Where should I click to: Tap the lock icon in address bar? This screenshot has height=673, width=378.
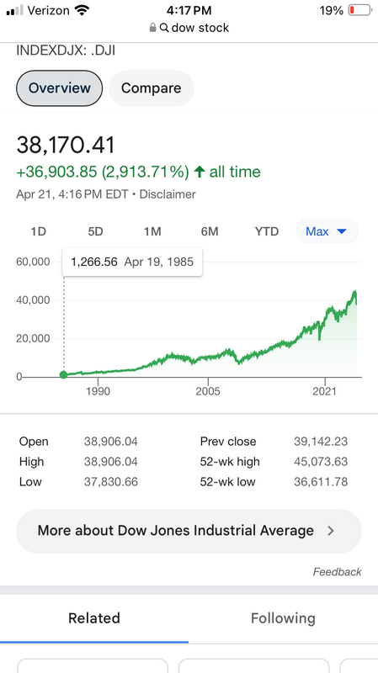tap(152, 28)
